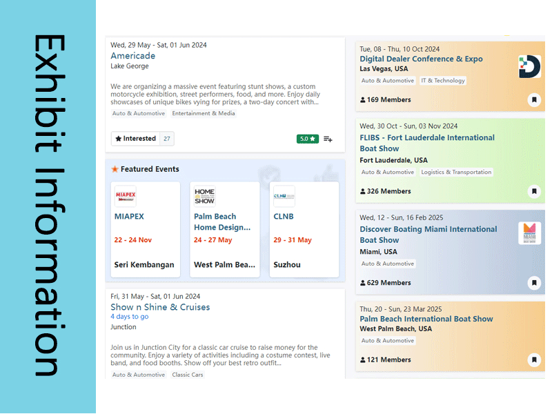Open the MIAPEX featured event
Image resolution: width=552 pixels, height=414 pixels.
point(129,217)
